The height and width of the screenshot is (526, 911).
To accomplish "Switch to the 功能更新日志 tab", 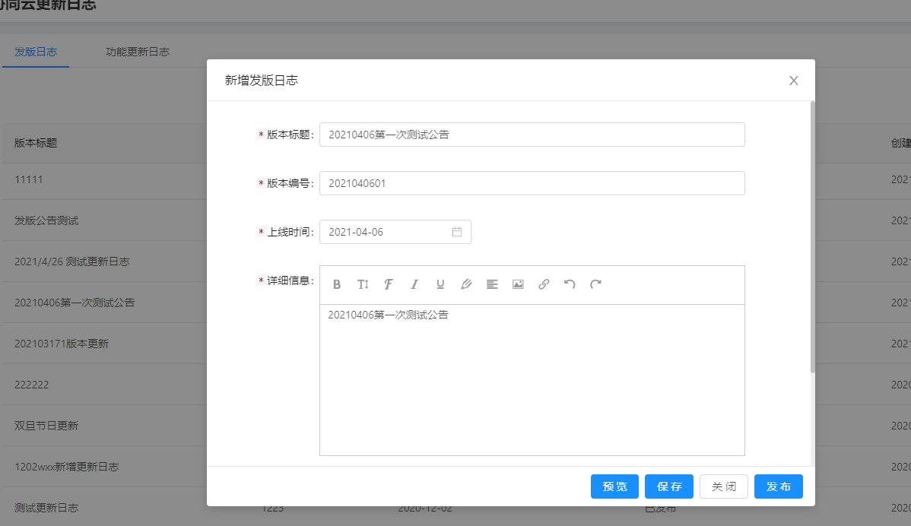I will click(138, 52).
